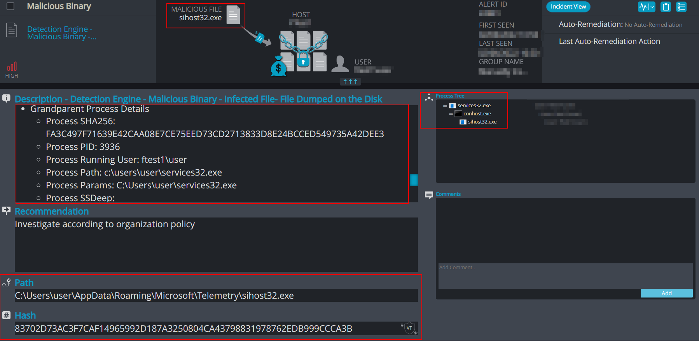699x341 pixels.
Task: Click Investigate according to organization policy text
Action: [105, 224]
